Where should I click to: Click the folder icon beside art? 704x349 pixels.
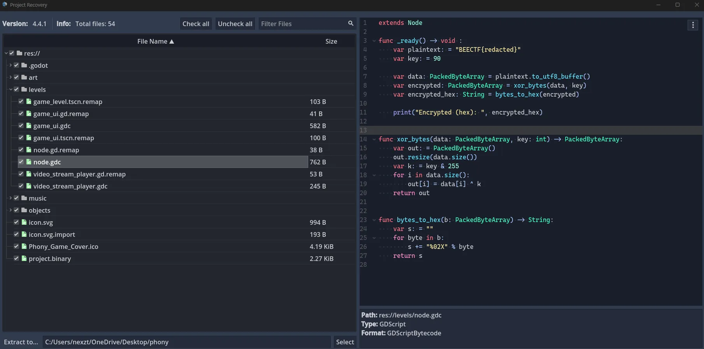(x=24, y=78)
